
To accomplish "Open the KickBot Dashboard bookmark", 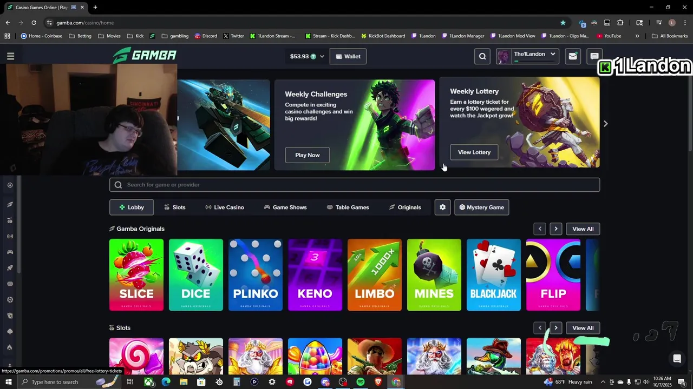I will click(x=383, y=36).
